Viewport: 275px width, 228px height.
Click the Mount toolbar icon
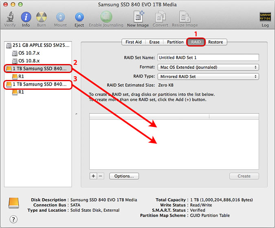[x=60, y=17]
